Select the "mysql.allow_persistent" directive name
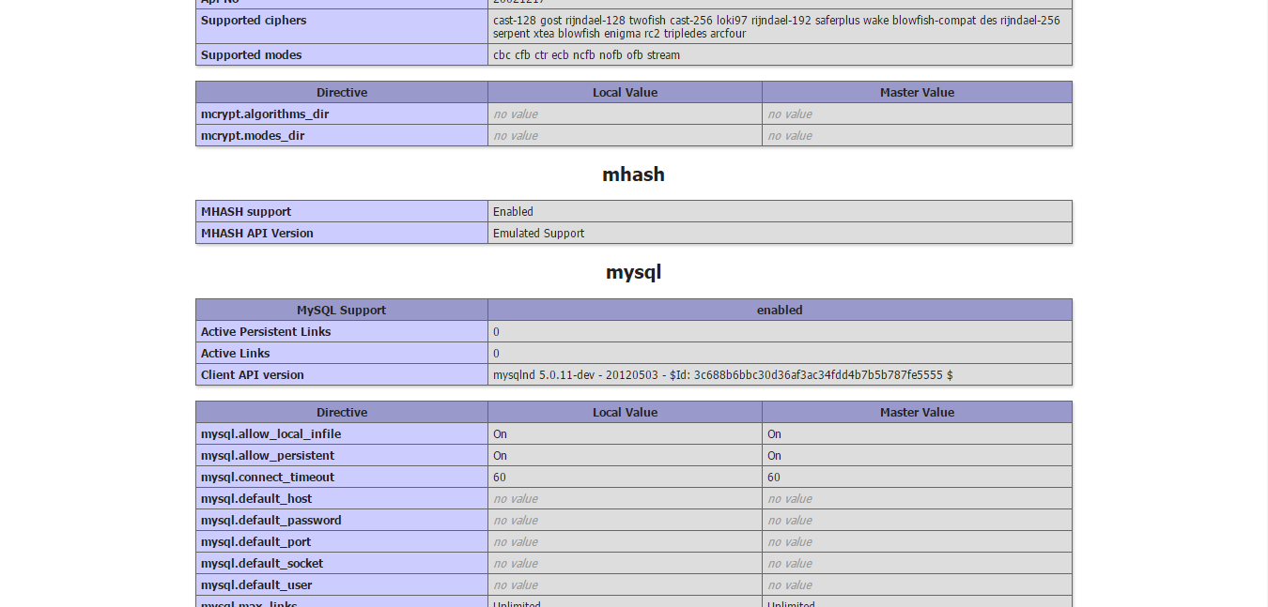Screen dimensions: 1268x607 [x=268, y=455]
